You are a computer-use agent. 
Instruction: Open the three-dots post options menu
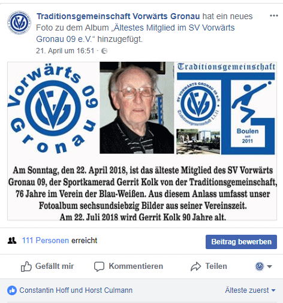coord(273,16)
